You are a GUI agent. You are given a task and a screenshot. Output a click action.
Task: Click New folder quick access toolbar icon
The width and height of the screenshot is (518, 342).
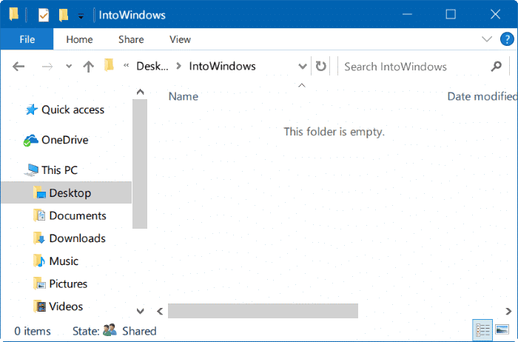pos(63,15)
